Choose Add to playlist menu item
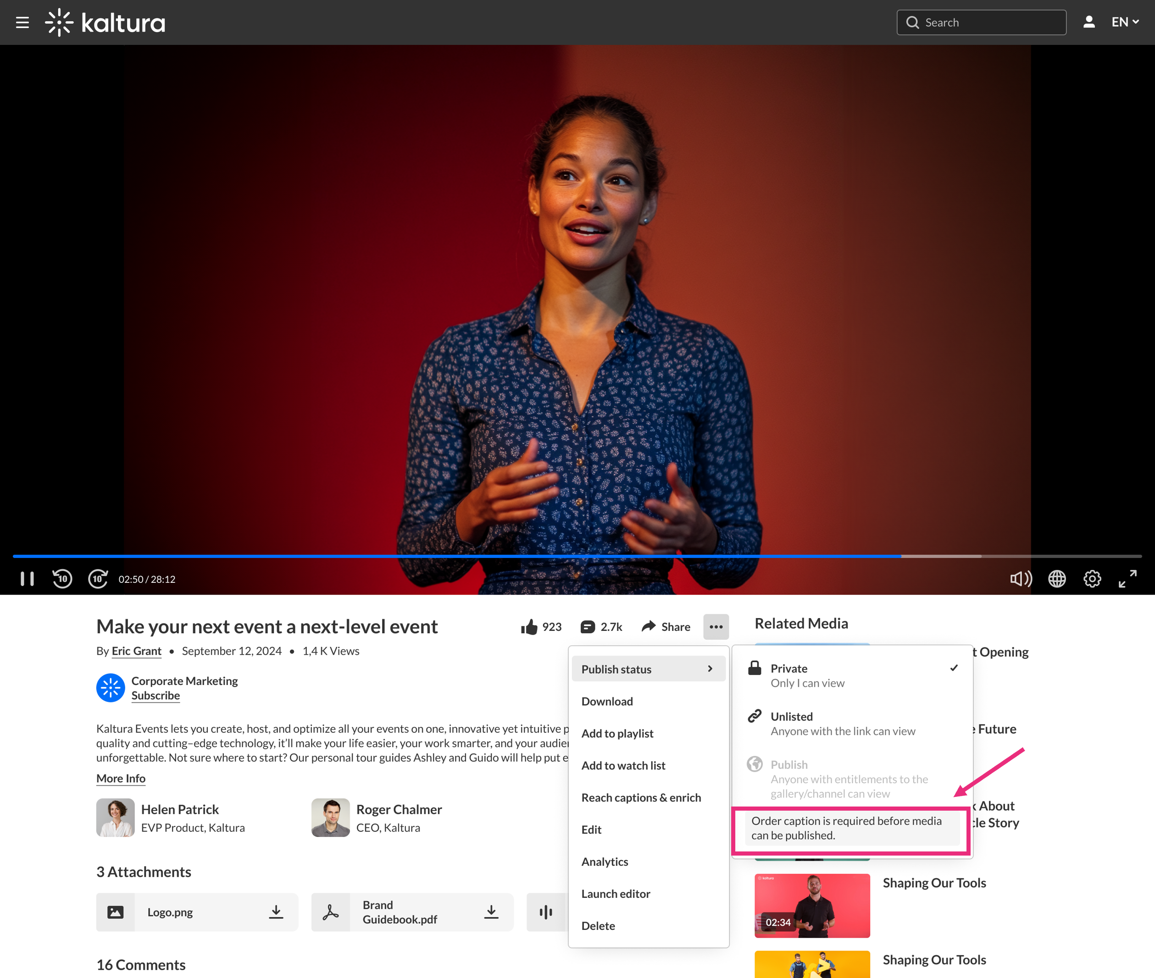The height and width of the screenshot is (978, 1155). (x=617, y=733)
